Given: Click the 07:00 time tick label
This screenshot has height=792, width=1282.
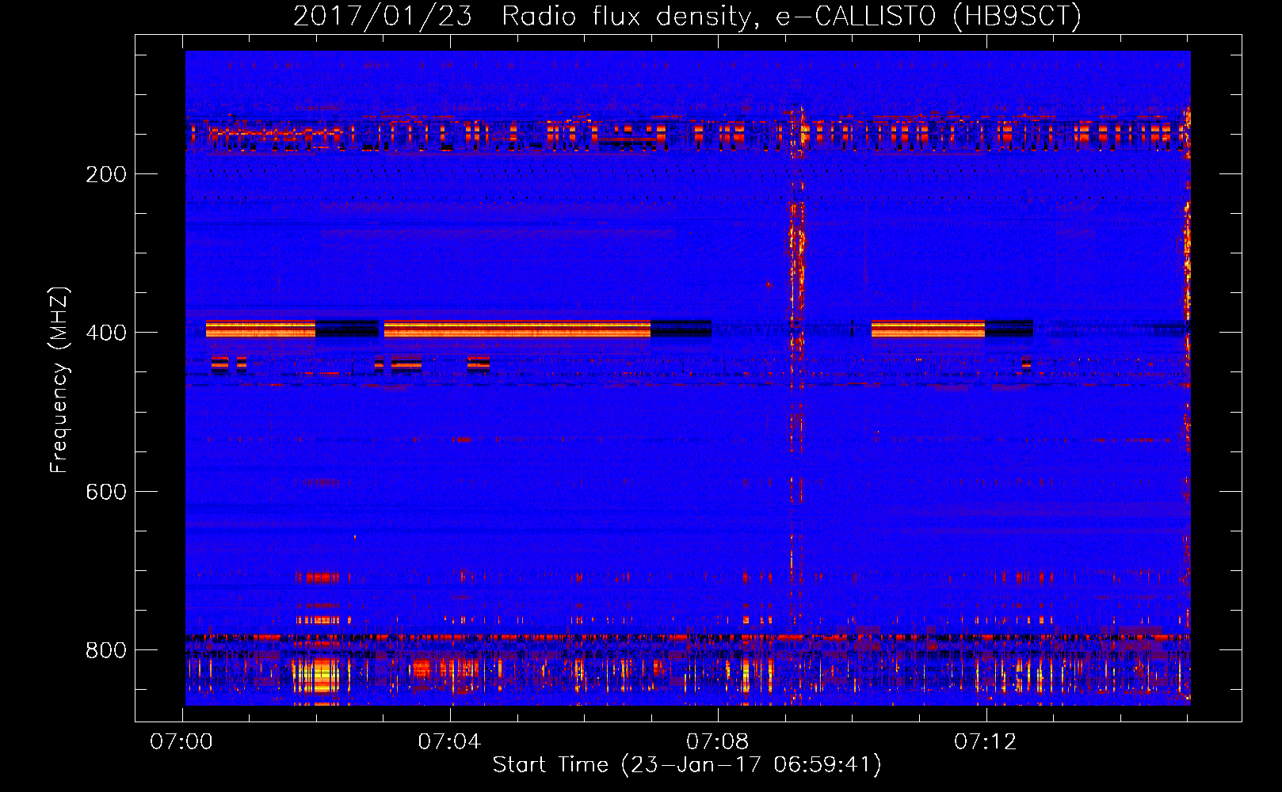Looking at the screenshot, I should click(x=181, y=742).
